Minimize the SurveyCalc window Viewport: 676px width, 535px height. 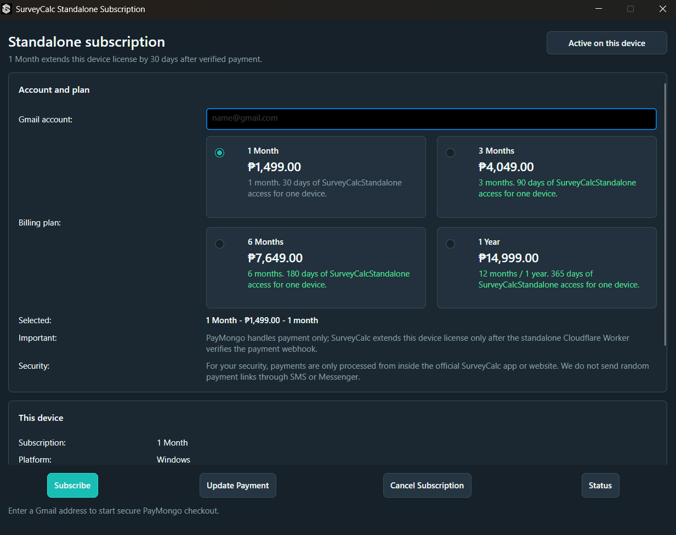coord(599,9)
